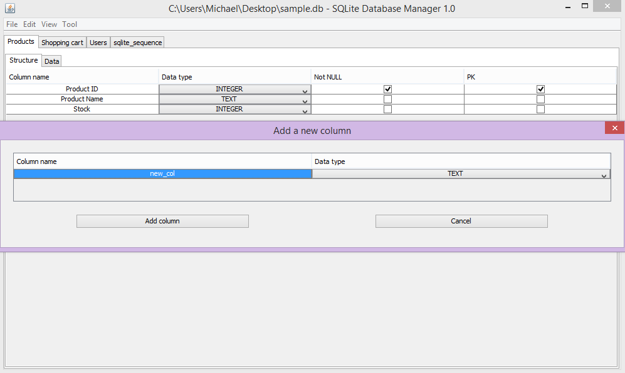Viewport: 625px width, 373px height.
Task: Open the Tool menu
Action: (70, 24)
